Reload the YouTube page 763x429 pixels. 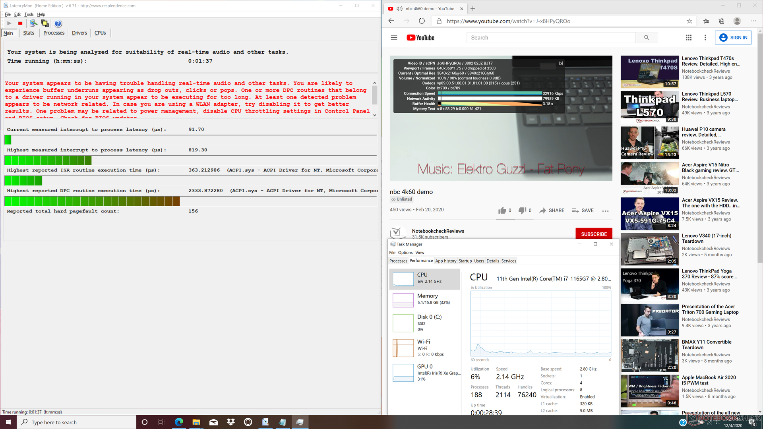coord(422,21)
